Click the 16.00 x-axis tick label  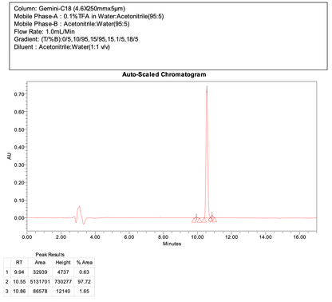click(299, 237)
